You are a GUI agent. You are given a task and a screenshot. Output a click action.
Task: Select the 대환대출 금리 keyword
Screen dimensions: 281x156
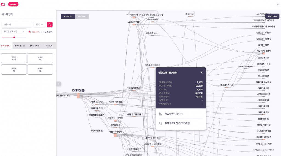coord(264,58)
